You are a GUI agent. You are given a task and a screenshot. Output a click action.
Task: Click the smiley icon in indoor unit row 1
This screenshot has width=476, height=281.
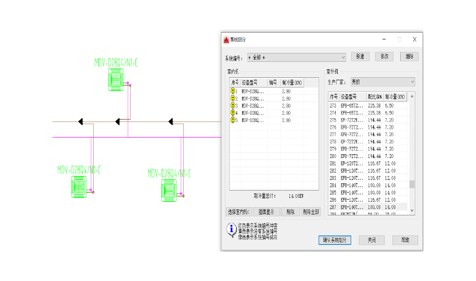point(233,91)
